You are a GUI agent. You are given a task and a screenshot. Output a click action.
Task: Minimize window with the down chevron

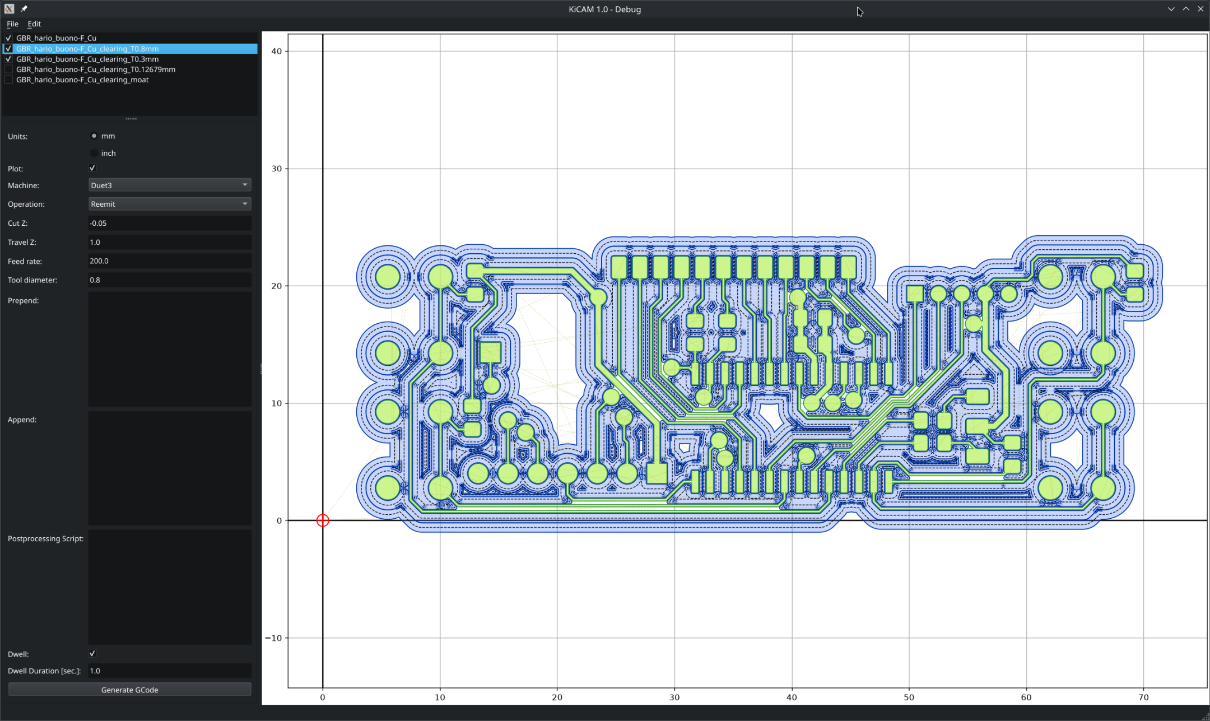pyautogui.click(x=1171, y=9)
